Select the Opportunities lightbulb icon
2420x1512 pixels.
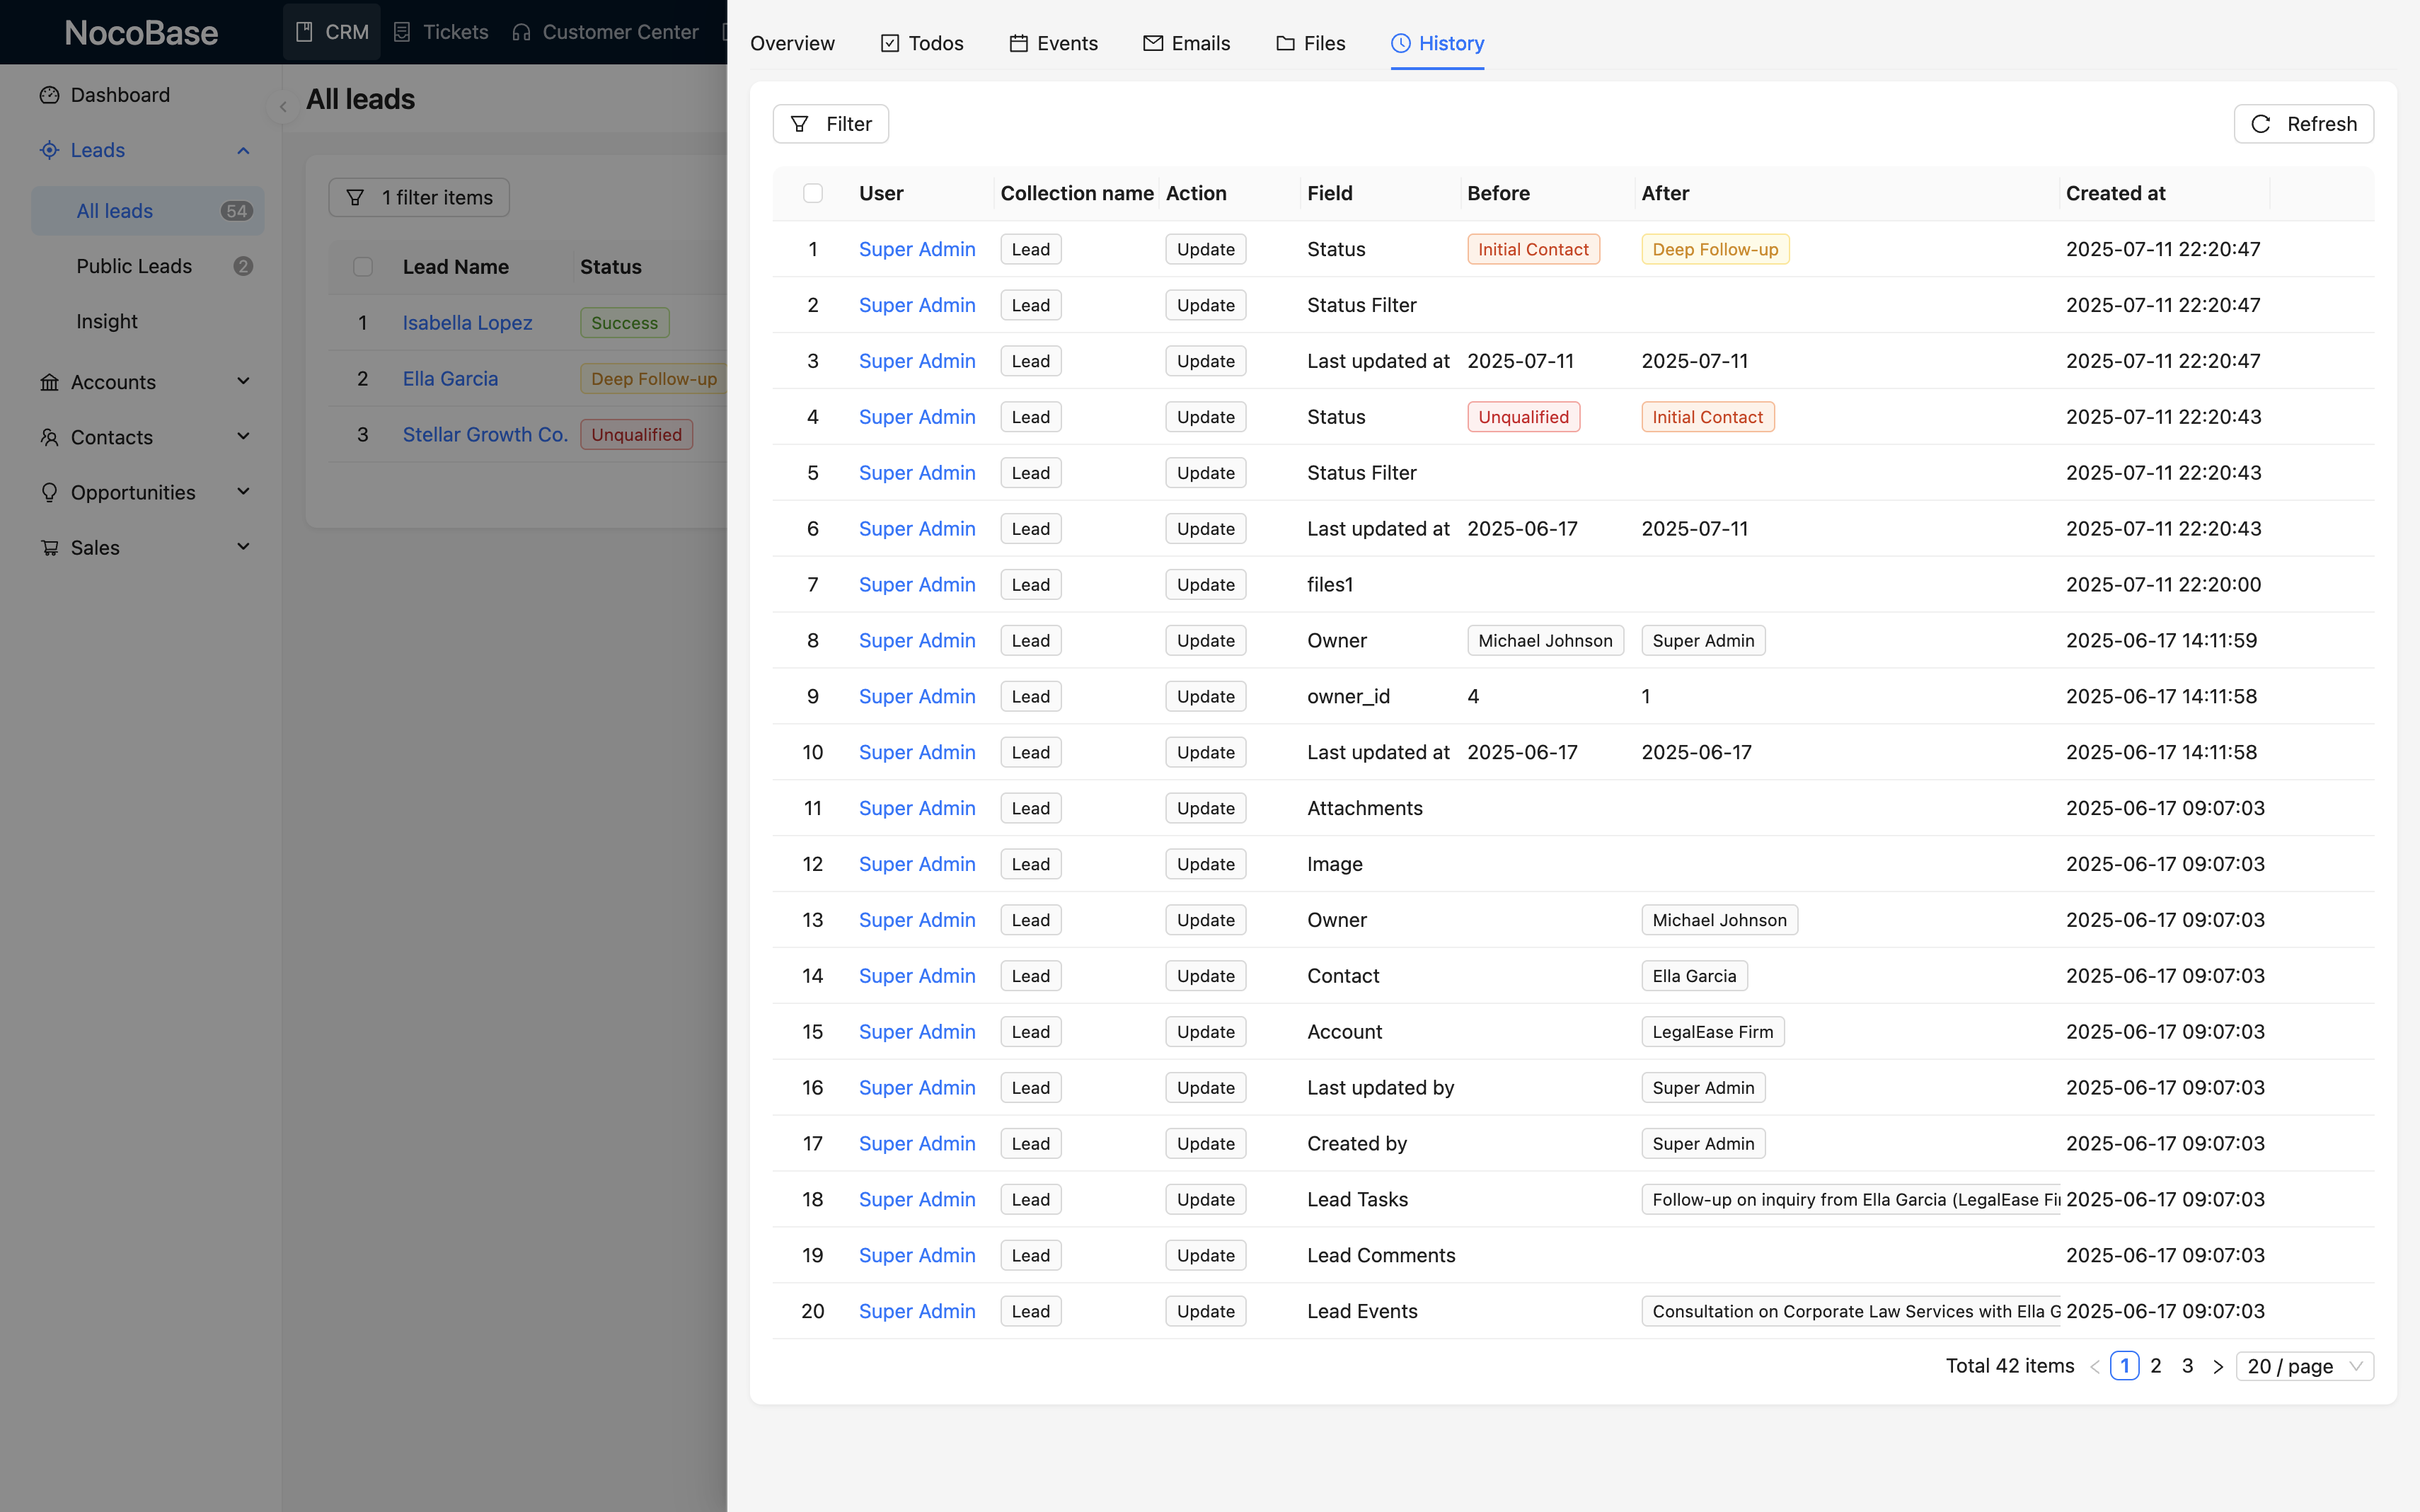point(49,492)
